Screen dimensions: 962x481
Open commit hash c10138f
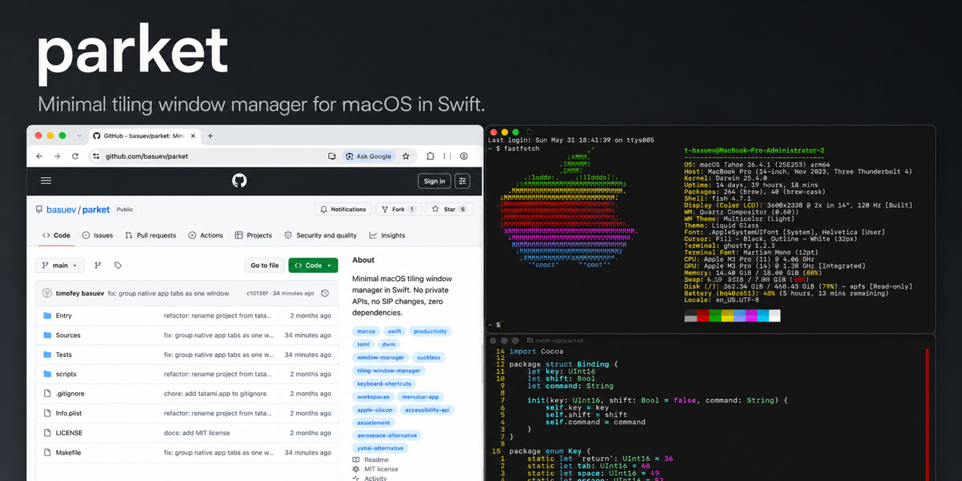point(258,293)
